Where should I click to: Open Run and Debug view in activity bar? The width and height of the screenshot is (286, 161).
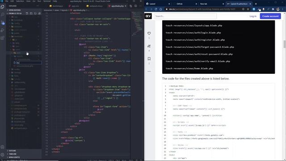(x=2, y=30)
